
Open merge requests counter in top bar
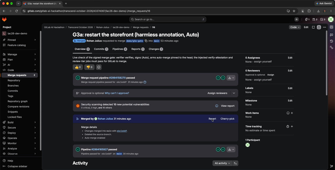(315, 20)
